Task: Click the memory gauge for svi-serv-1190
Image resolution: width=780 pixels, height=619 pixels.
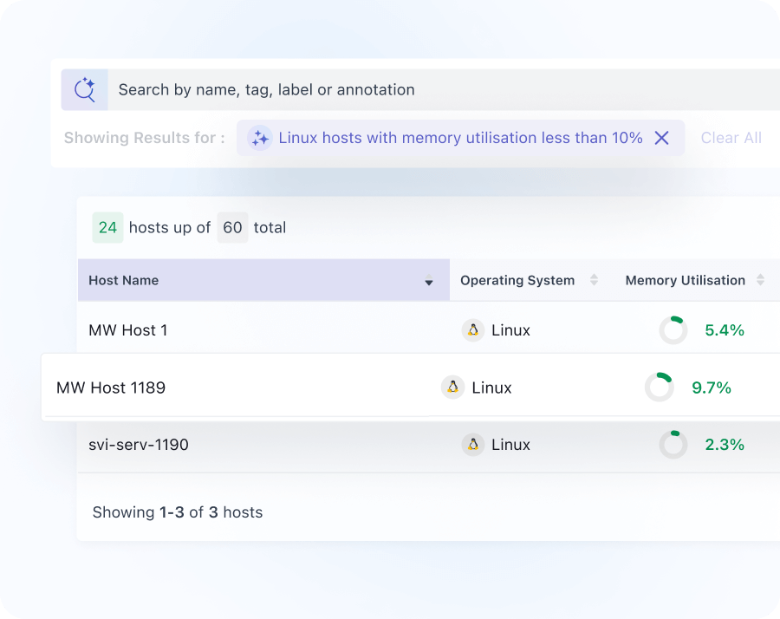Action: [673, 445]
